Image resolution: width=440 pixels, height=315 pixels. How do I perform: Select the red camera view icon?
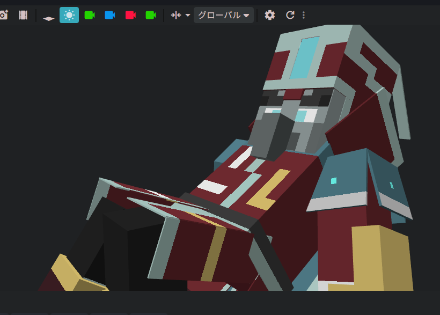[x=130, y=15]
